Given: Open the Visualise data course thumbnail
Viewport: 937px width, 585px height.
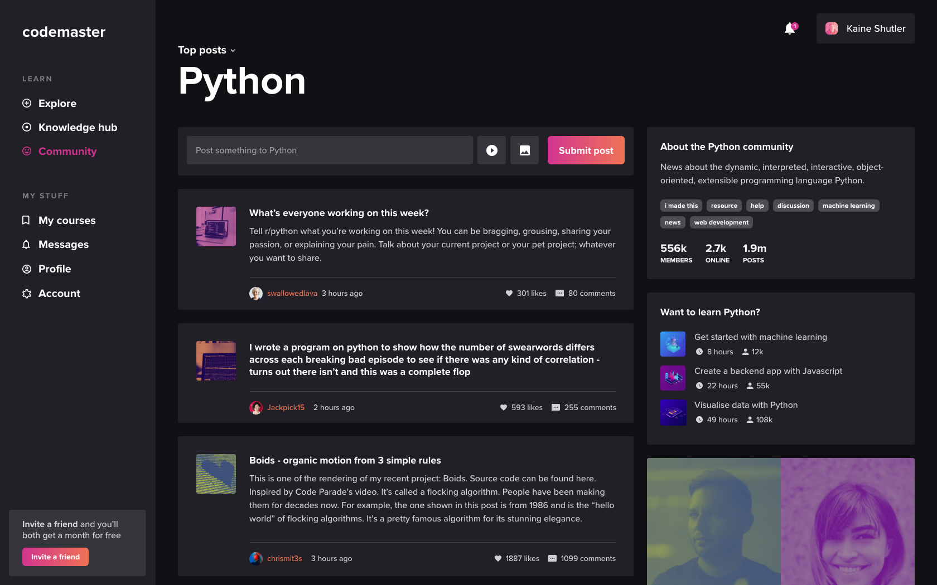Looking at the screenshot, I should point(673,412).
